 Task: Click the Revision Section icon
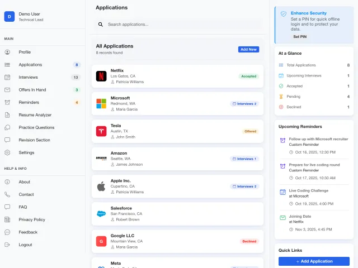point(7,140)
